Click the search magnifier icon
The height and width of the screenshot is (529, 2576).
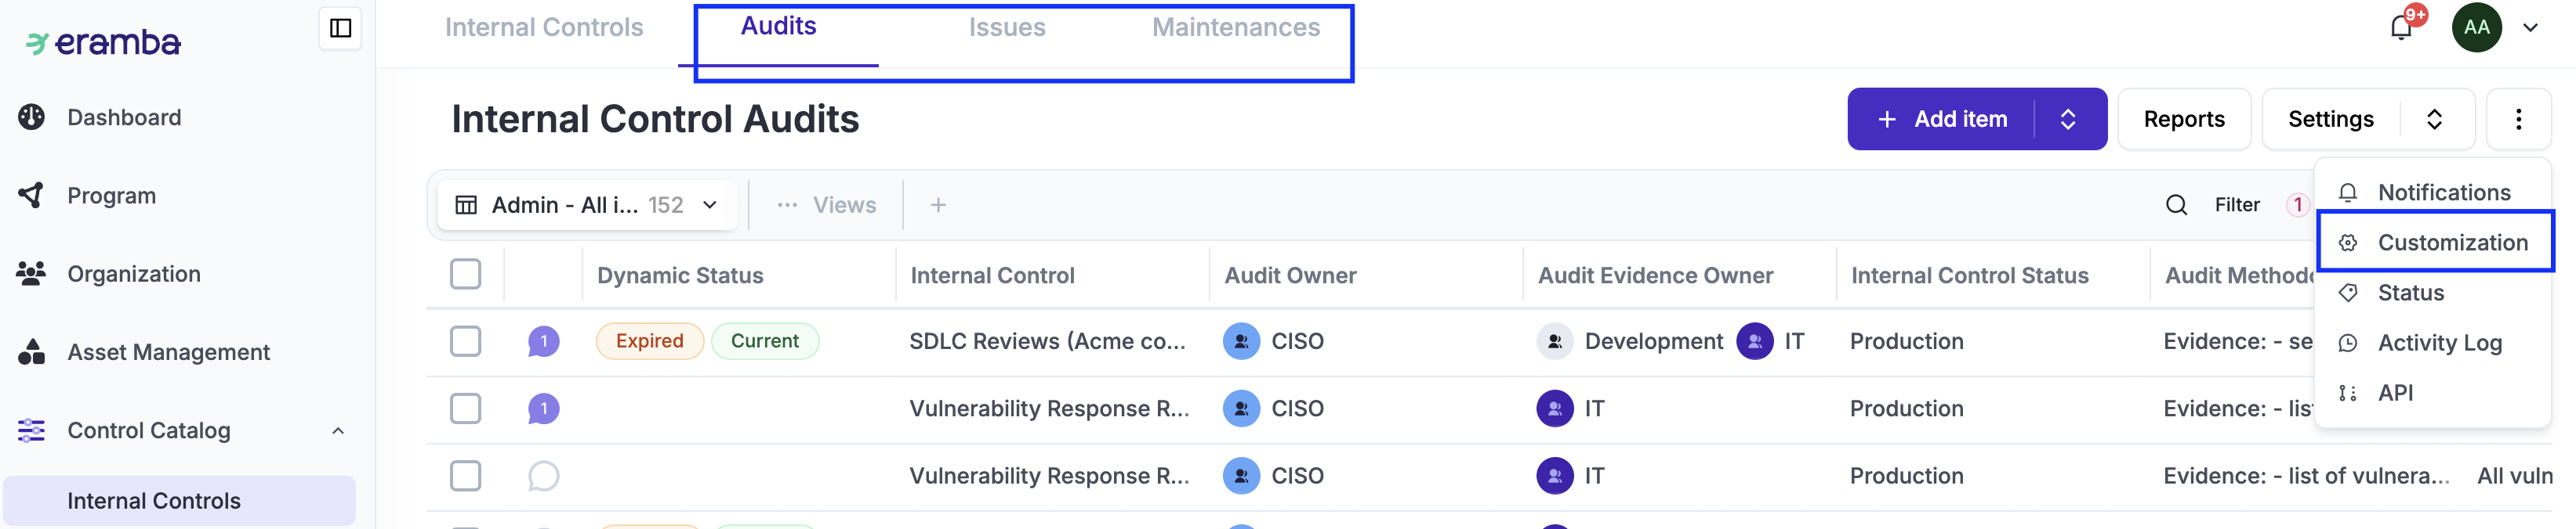2176,204
